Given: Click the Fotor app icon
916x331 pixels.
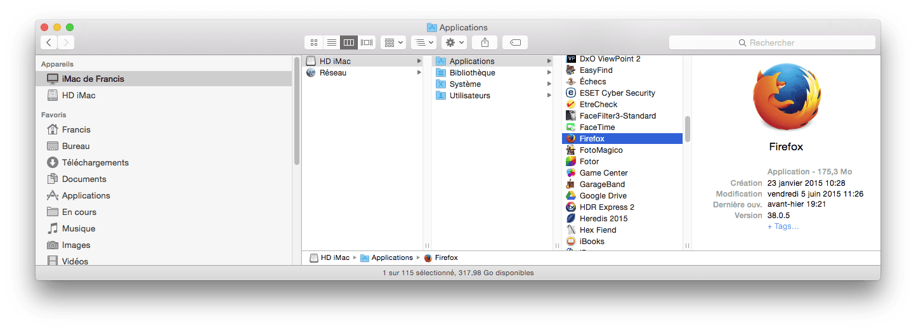Looking at the screenshot, I should coord(571,161).
